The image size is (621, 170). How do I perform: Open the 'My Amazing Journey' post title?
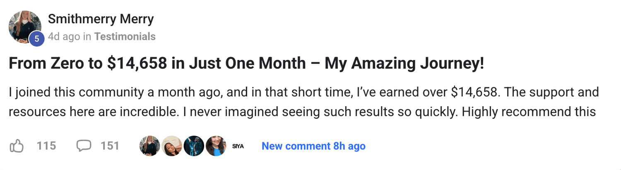pyautogui.click(x=246, y=64)
